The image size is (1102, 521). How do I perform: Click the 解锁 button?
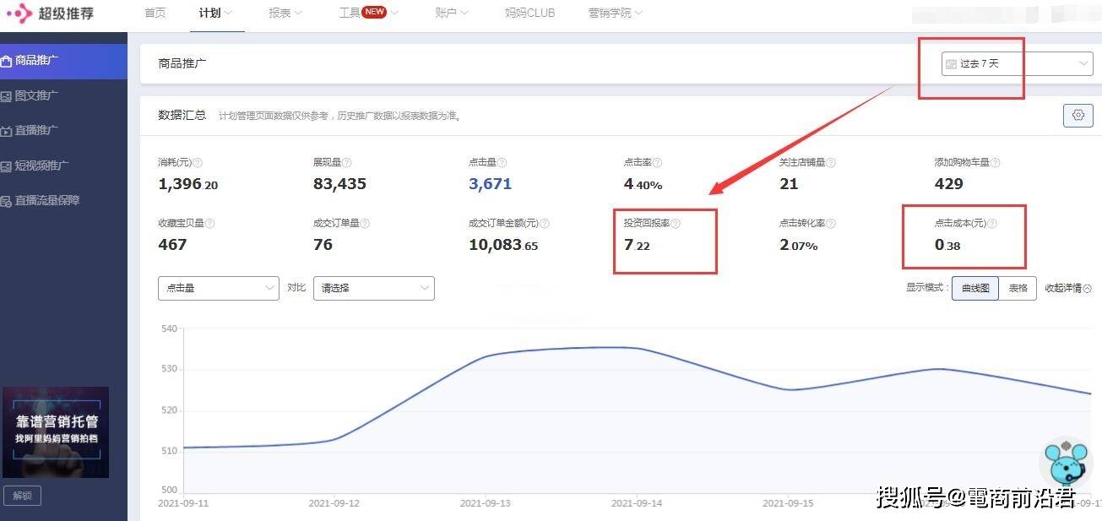point(22,496)
